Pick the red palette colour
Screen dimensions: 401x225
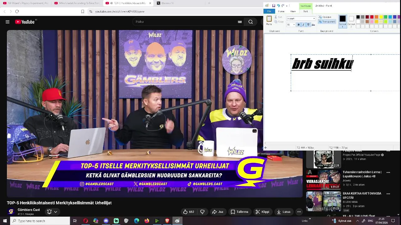(x=372, y=17)
